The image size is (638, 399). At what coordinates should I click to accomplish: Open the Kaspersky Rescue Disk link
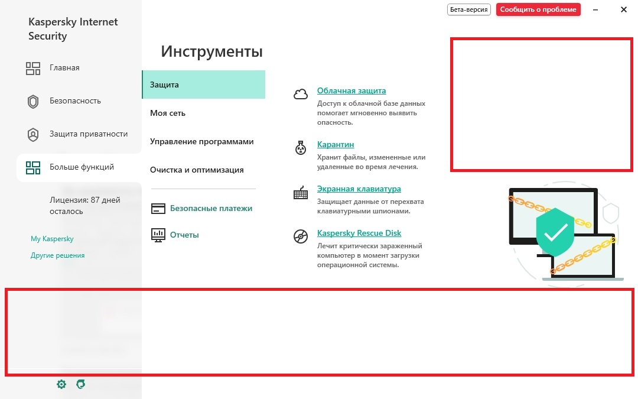point(359,233)
